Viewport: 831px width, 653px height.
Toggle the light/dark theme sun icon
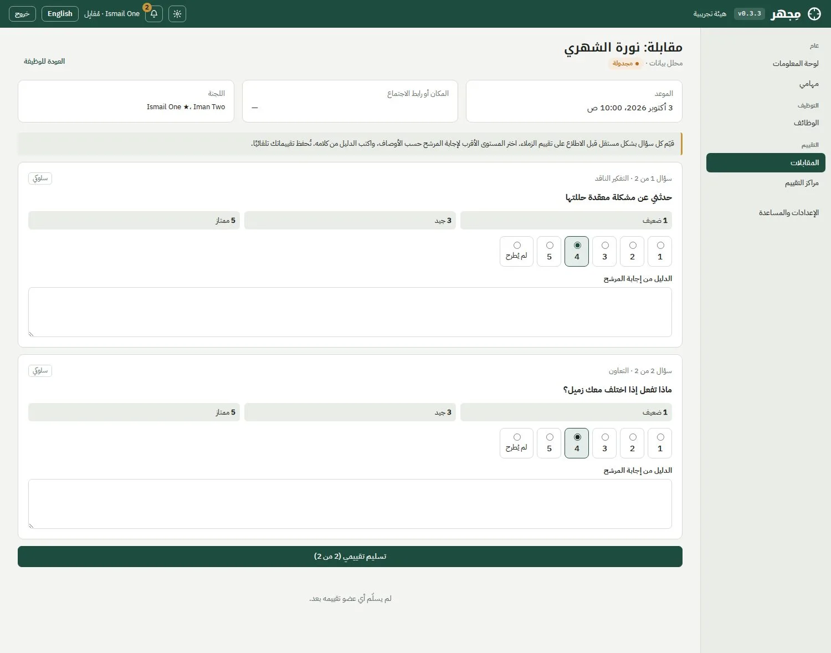click(177, 14)
